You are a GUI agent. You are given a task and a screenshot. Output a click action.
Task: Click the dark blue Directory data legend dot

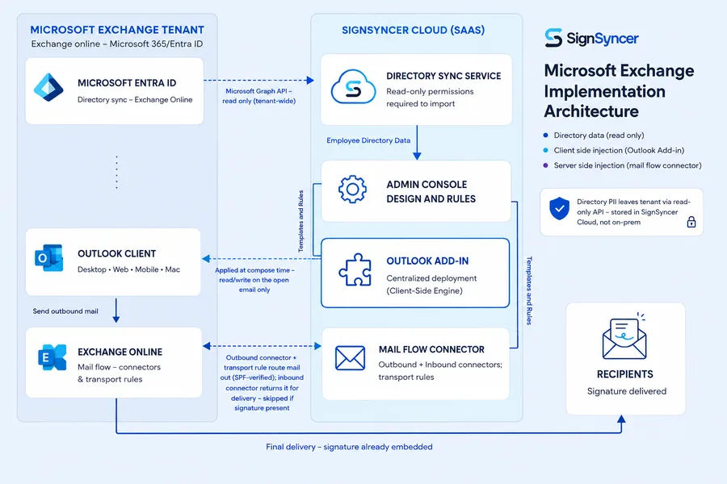(546, 136)
